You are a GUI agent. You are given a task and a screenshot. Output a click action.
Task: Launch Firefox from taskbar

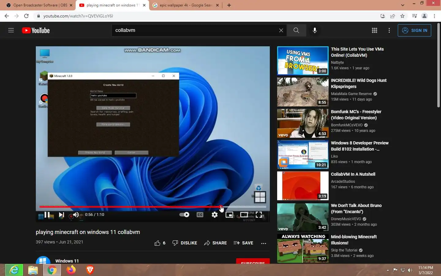(71, 270)
